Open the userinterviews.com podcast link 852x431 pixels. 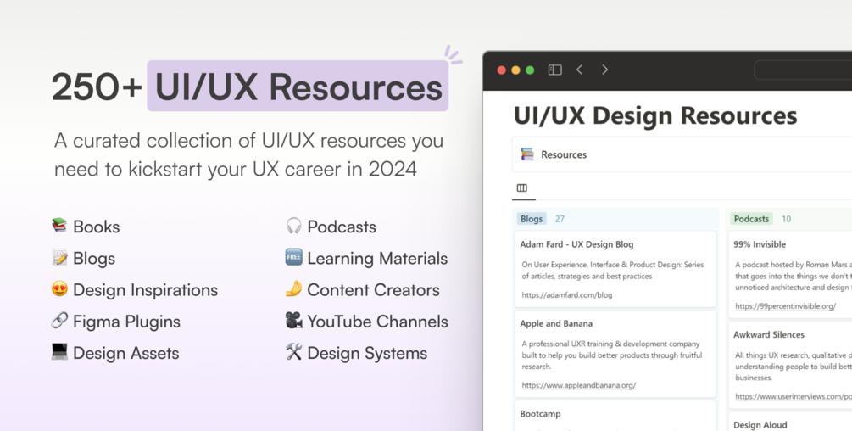click(794, 397)
